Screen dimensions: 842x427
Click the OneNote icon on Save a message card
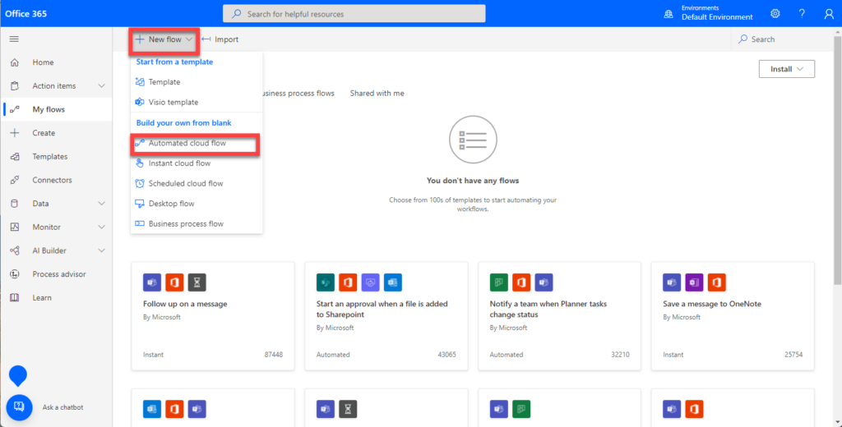pos(694,282)
